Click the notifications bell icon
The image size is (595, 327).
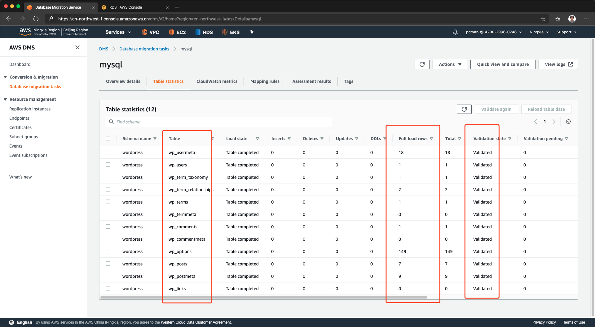click(455, 32)
